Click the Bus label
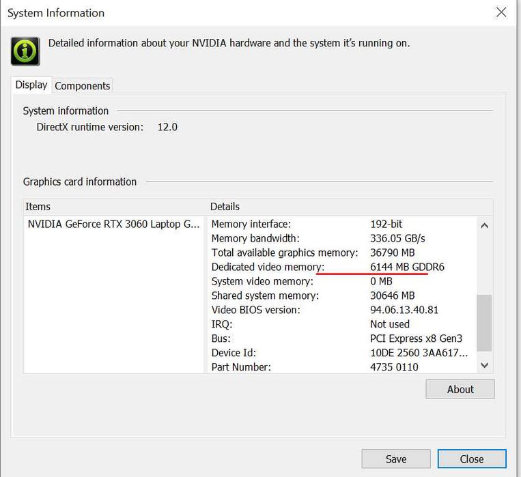 tap(221, 338)
